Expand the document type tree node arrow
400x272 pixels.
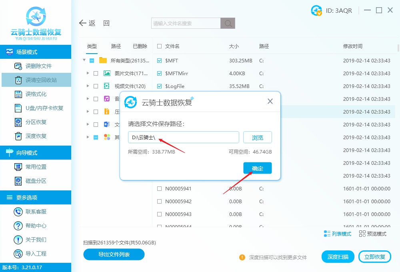(x=88, y=124)
